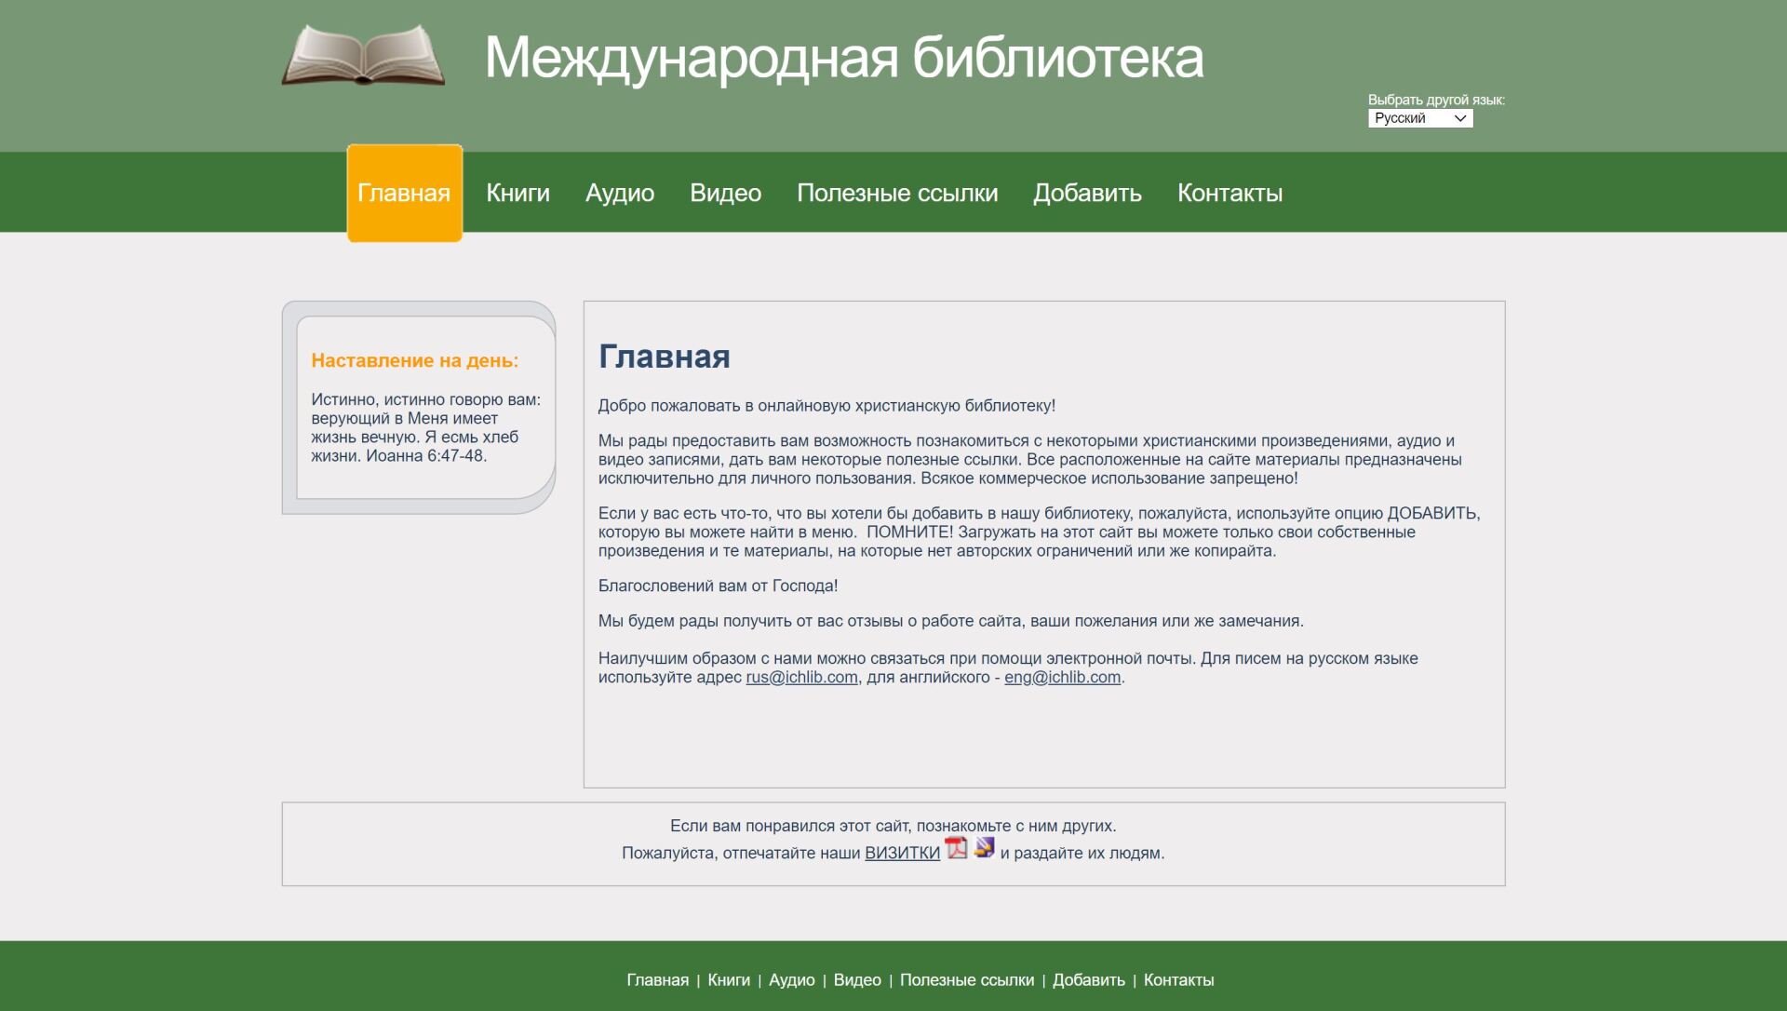Click the Наставление на день heading
The height and width of the screenshot is (1011, 1787).
coord(414,360)
